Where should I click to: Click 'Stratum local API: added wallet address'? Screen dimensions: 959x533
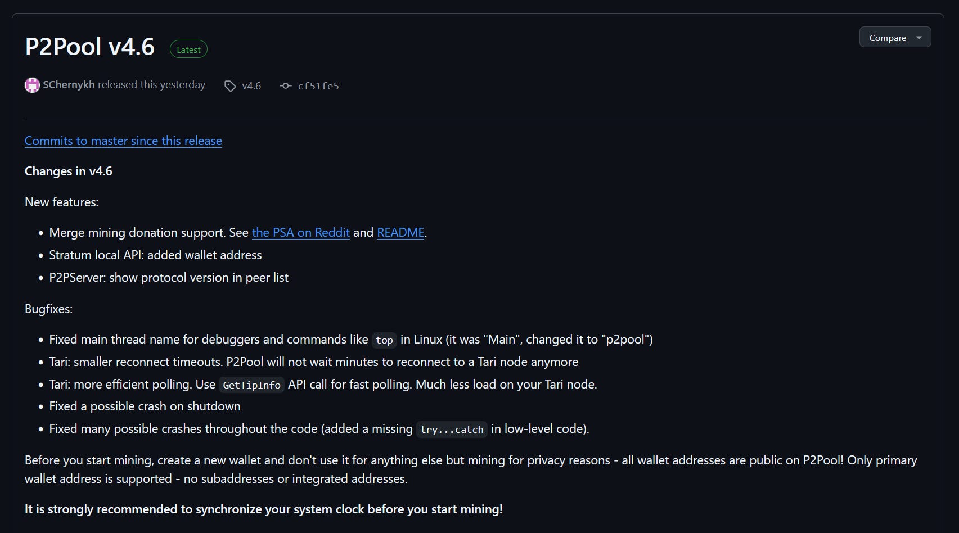coord(155,255)
